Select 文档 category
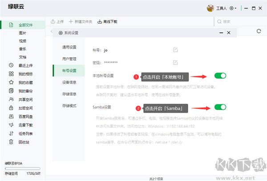The image size is (267, 181). pyautogui.click(x=23, y=57)
